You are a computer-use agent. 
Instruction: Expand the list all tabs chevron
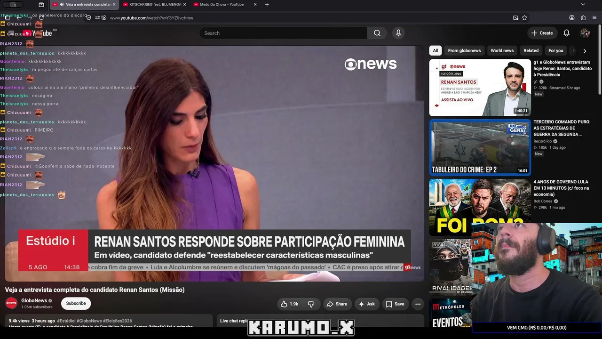point(583,5)
